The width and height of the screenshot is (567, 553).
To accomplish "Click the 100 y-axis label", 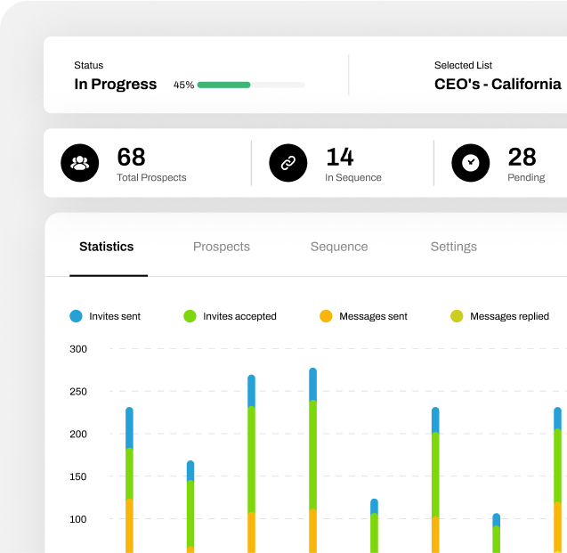I will (x=78, y=519).
